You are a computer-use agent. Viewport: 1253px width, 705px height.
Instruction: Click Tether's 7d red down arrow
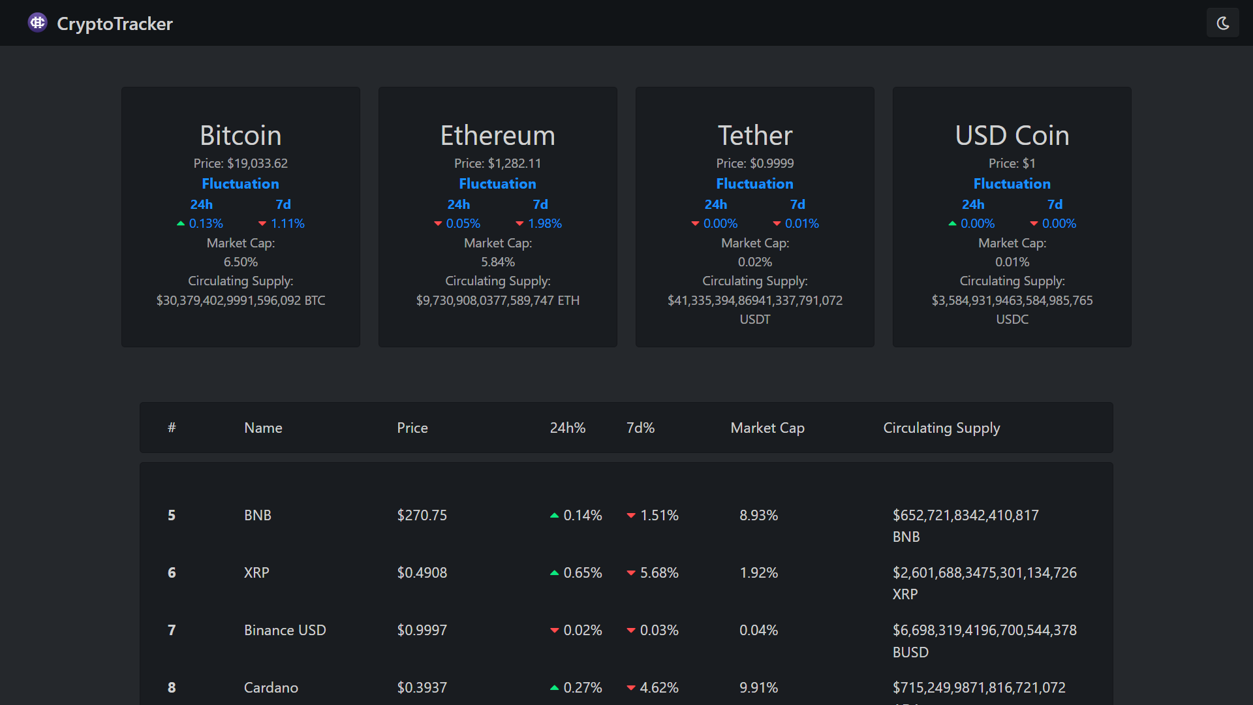click(777, 224)
